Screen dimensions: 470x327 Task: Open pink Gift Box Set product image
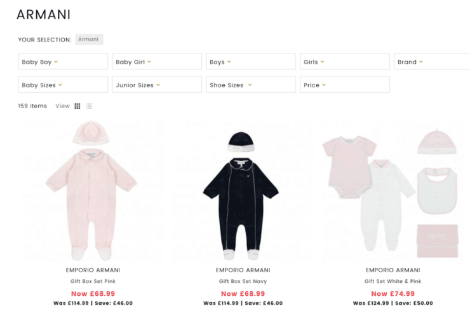93,191
